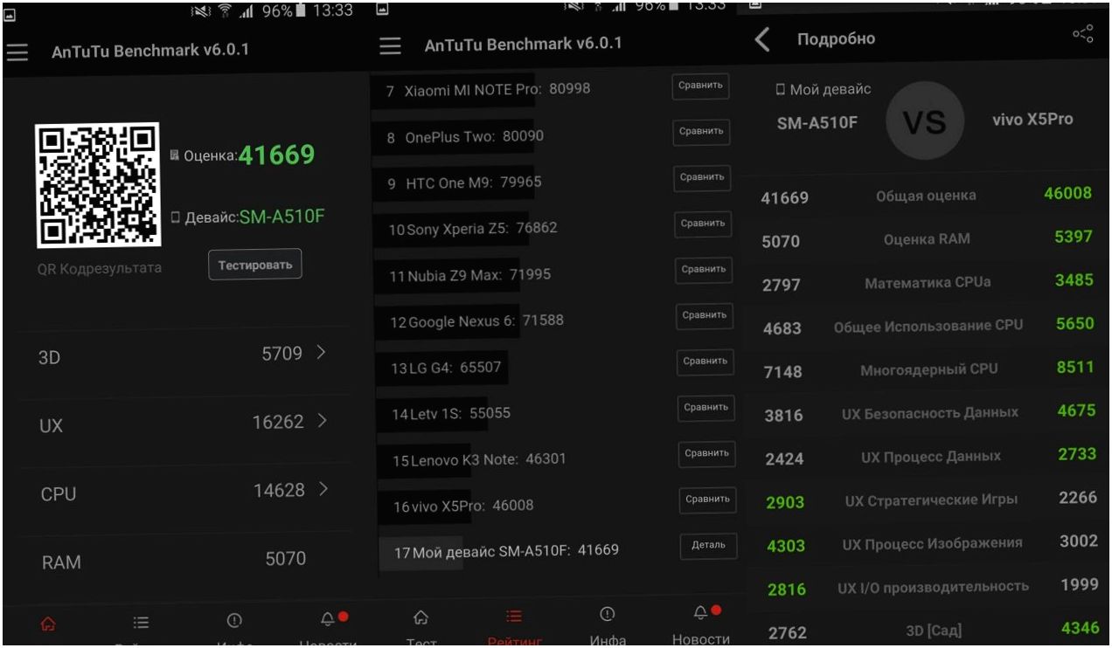Select Общая оценка comparison row

click(x=927, y=196)
